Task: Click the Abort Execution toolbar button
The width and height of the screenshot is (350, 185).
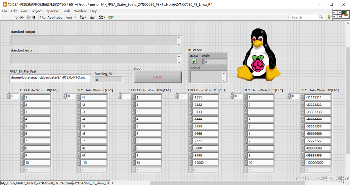Action: pyautogui.click(x=28, y=17)
